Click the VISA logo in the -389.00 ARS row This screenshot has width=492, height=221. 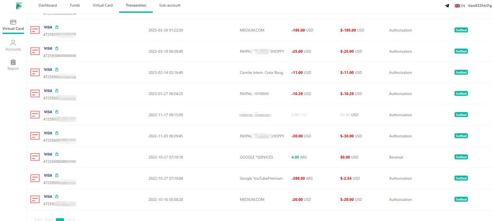[x=48, y=175]
